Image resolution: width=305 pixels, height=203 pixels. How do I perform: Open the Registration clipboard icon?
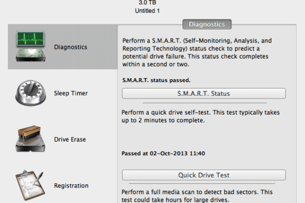pos(30,185)
